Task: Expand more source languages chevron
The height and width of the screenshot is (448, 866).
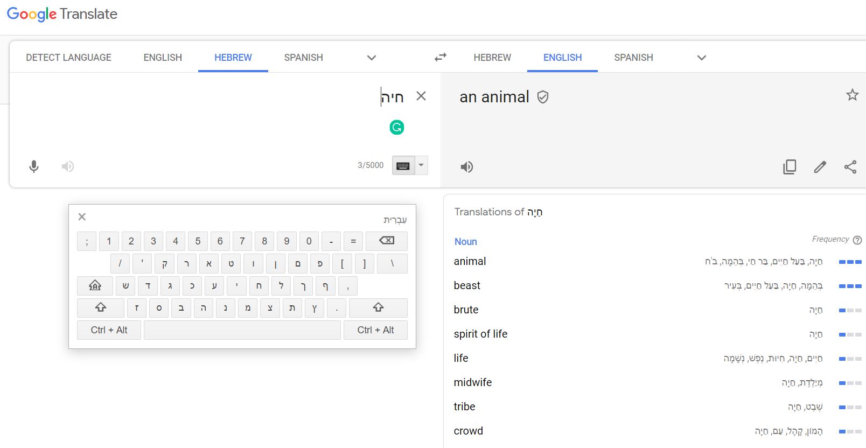Action: tap(372, 58)
